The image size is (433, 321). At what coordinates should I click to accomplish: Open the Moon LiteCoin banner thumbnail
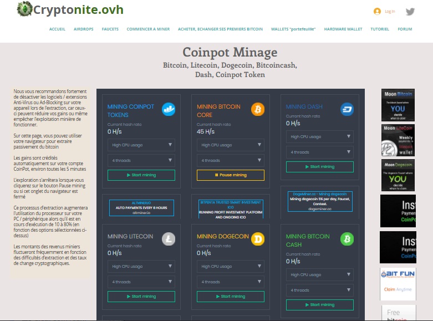point(398,140)
